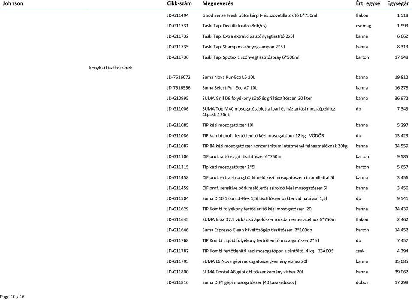The height and width of the screenshot is (300, 412).
Task: Select 'Tip kézi mosogatószer 2*5l' product name
Action: 229,167
